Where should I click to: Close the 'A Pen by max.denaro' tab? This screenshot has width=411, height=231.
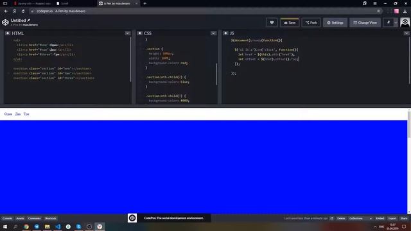[x=136, y=3]
